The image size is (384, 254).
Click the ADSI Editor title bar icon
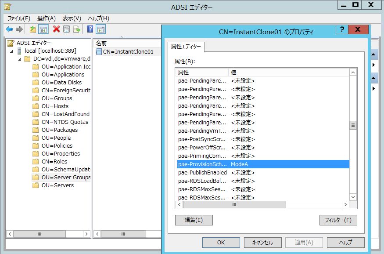[7, 7]
